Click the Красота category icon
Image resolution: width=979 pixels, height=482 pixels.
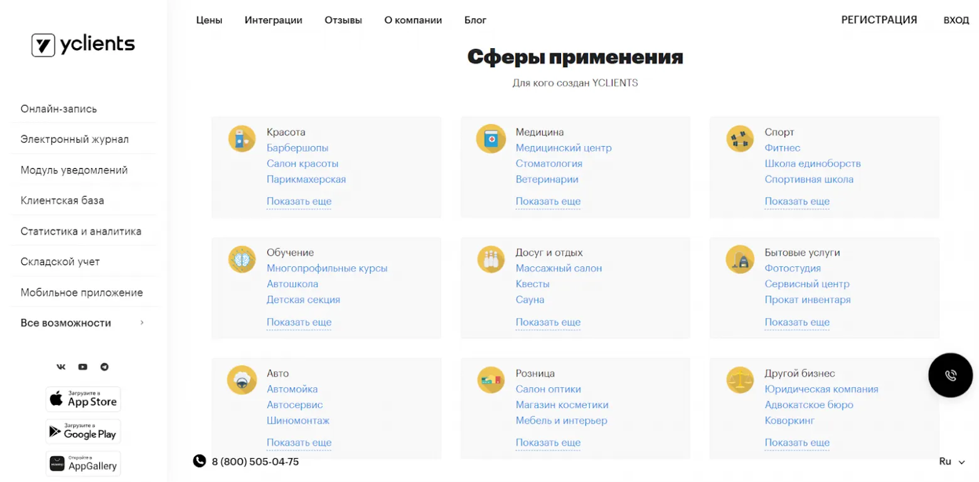[242, 139]
